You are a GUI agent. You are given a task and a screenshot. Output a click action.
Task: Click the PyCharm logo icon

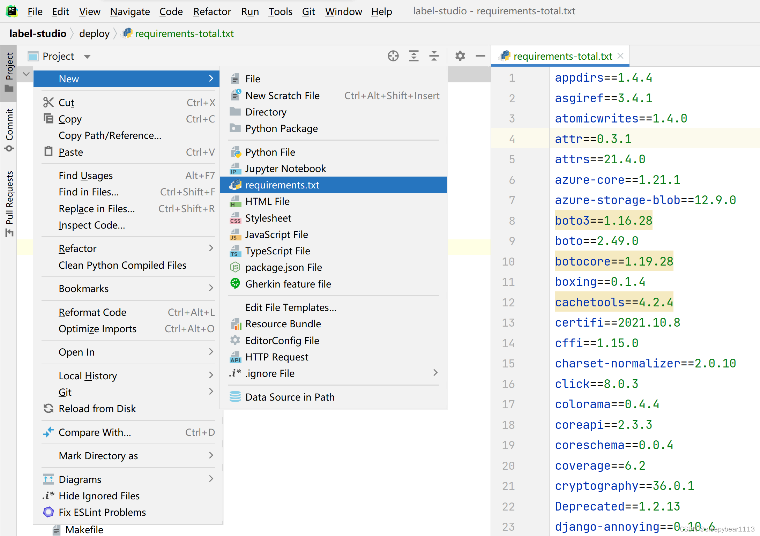[x=12, y=11]
